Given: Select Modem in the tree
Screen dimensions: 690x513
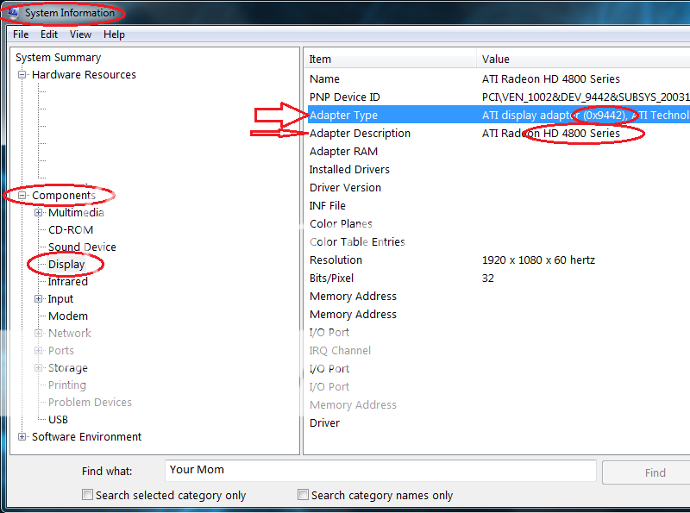Looking at the screenshot, I should click(x=68, y=316).
